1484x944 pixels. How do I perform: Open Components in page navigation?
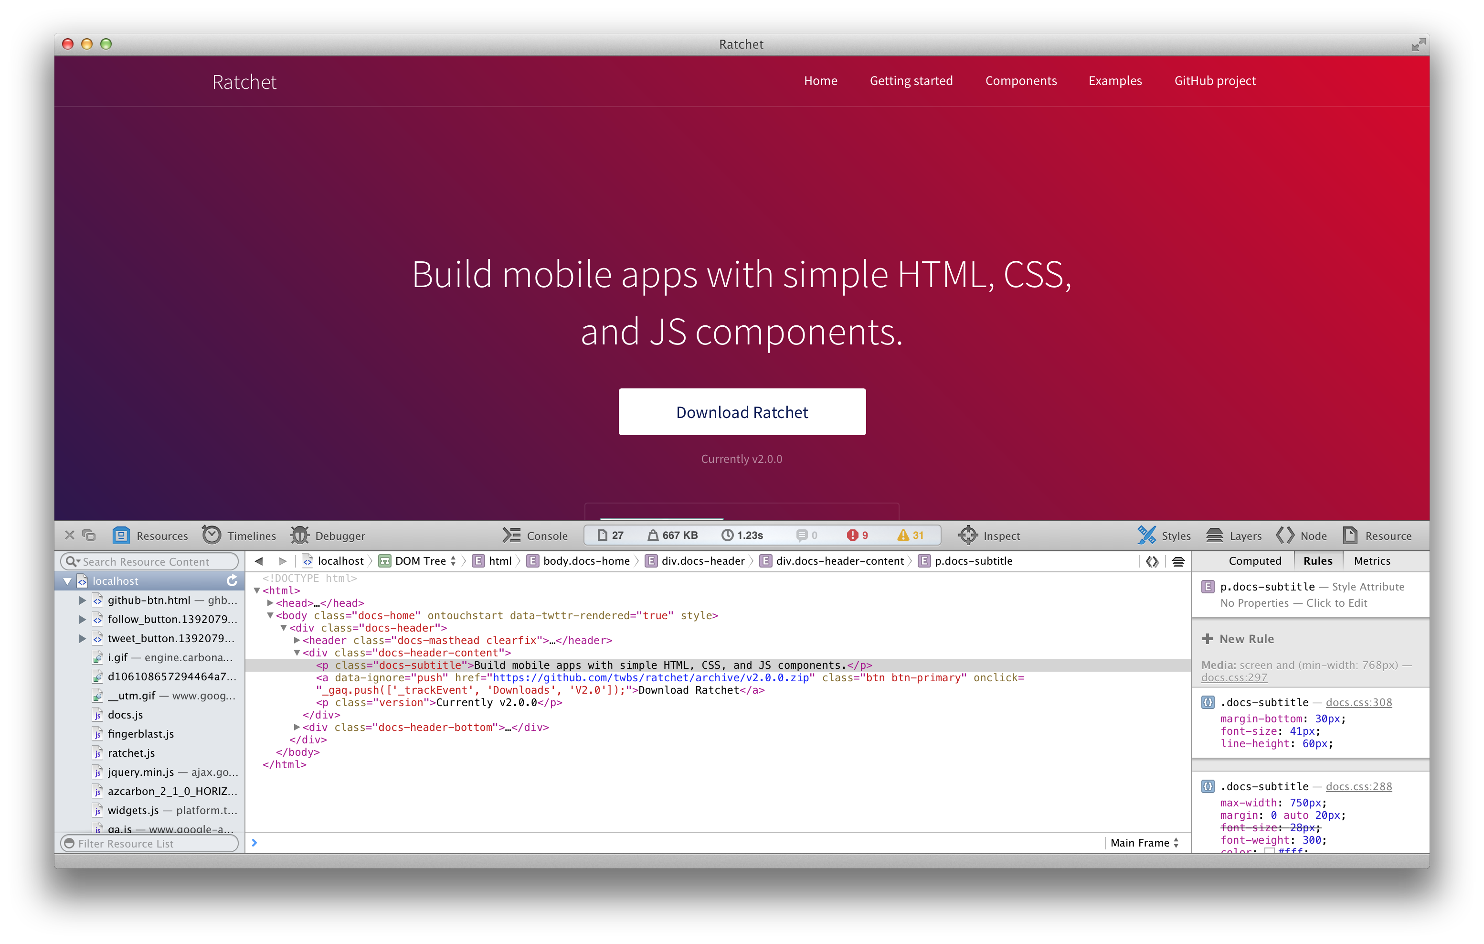coord(1020,81)
